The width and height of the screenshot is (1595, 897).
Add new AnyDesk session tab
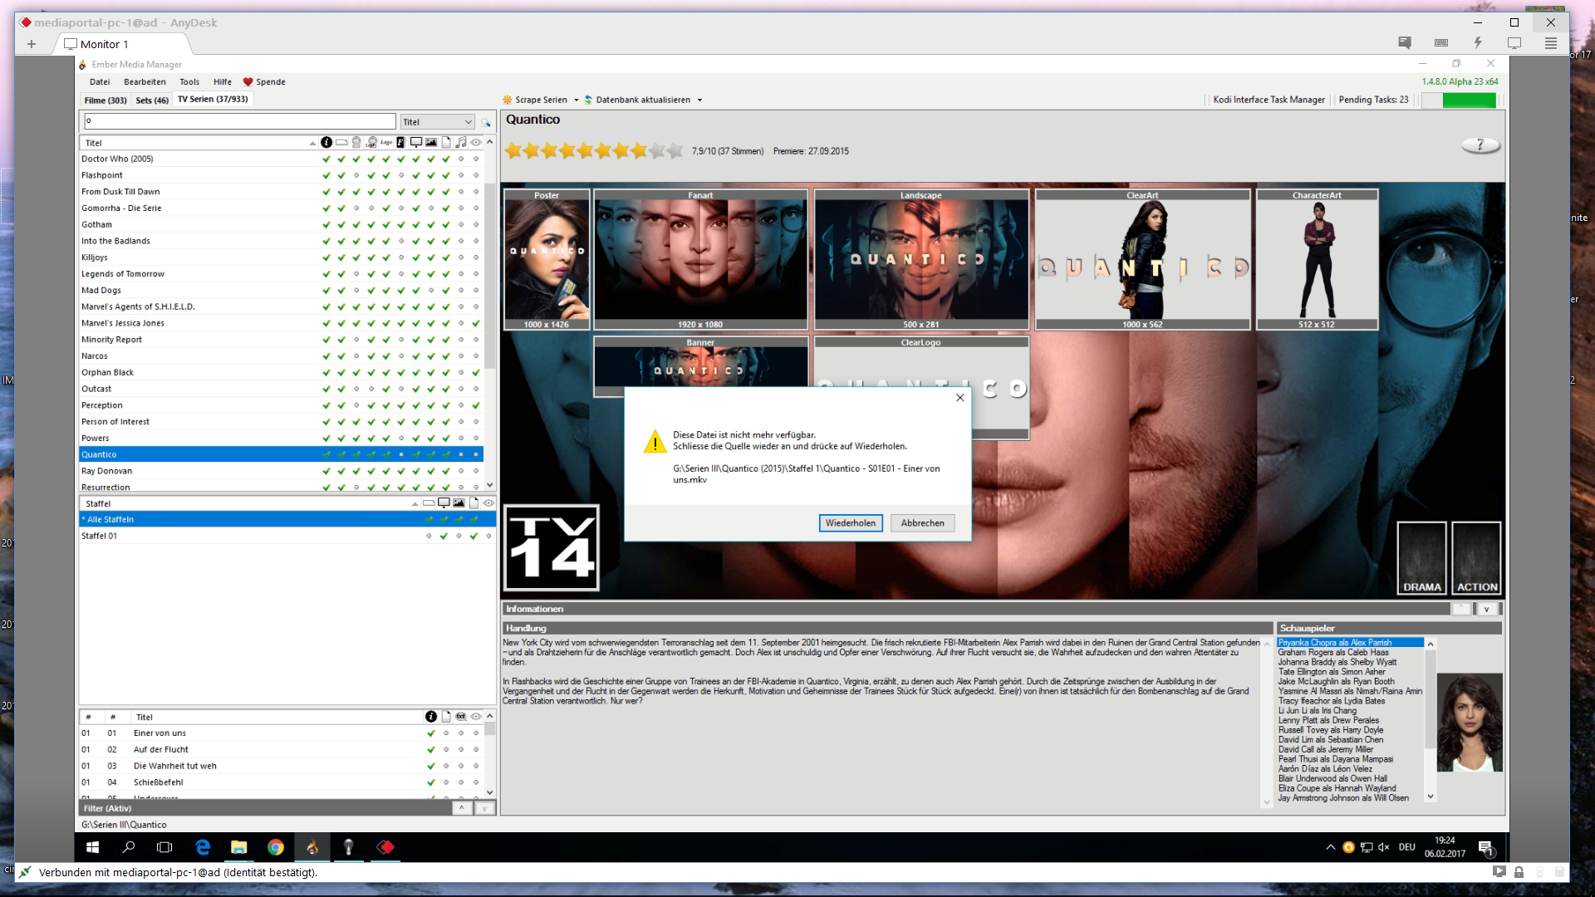click(x=32, y=44)
